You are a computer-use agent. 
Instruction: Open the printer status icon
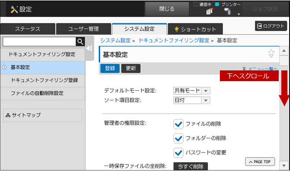(228, 11)
